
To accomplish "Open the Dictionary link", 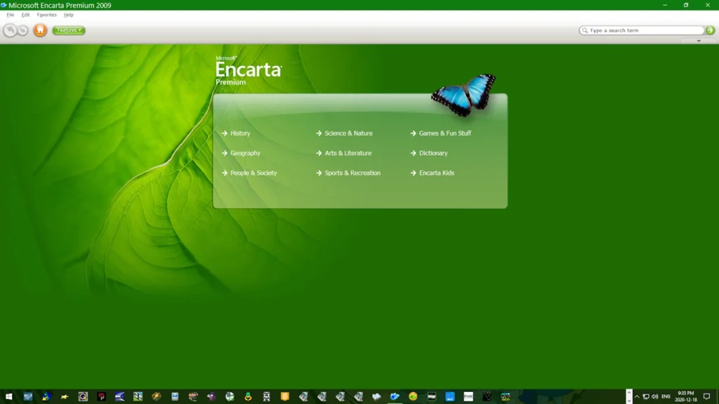I will coord(433,153).
